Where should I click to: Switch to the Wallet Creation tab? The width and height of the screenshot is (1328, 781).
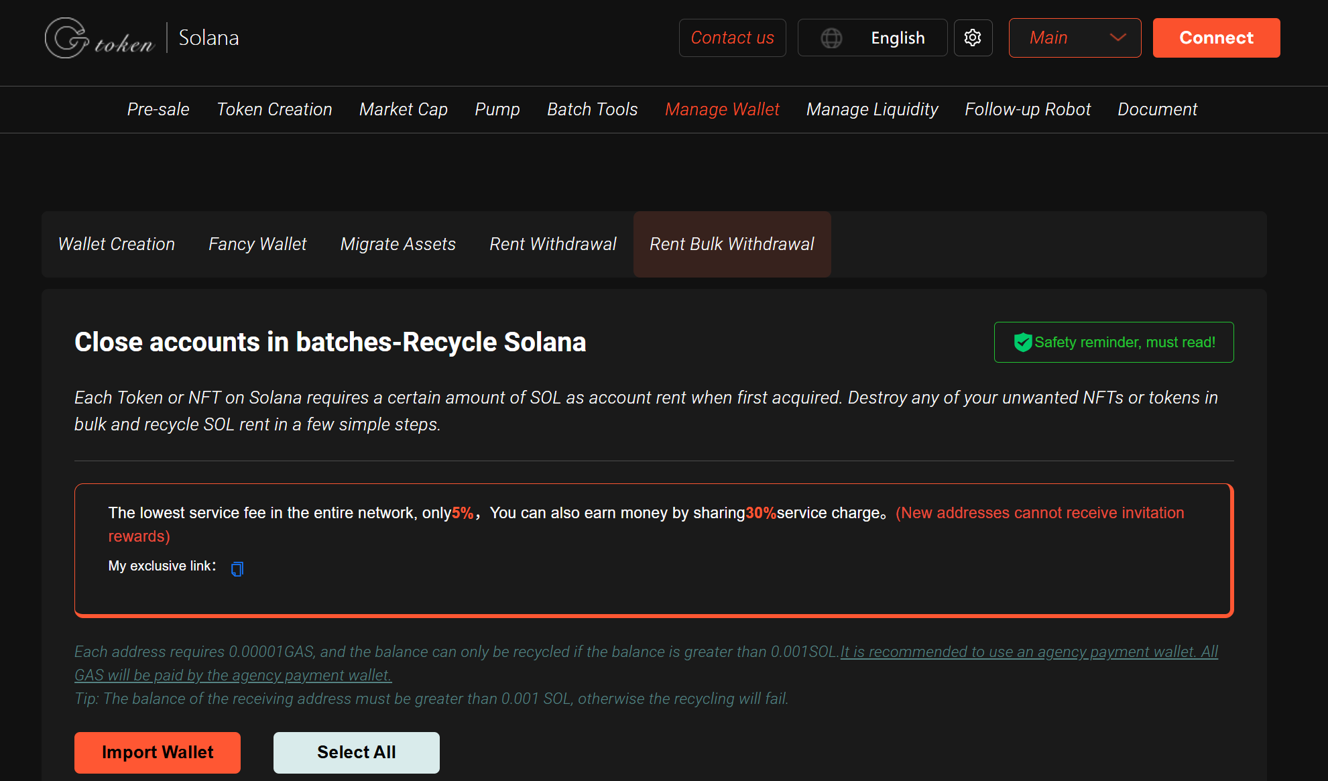(x=116, y=244)
